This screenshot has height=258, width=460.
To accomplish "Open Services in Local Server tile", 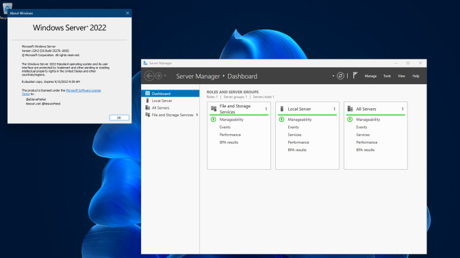I will 294,135.
